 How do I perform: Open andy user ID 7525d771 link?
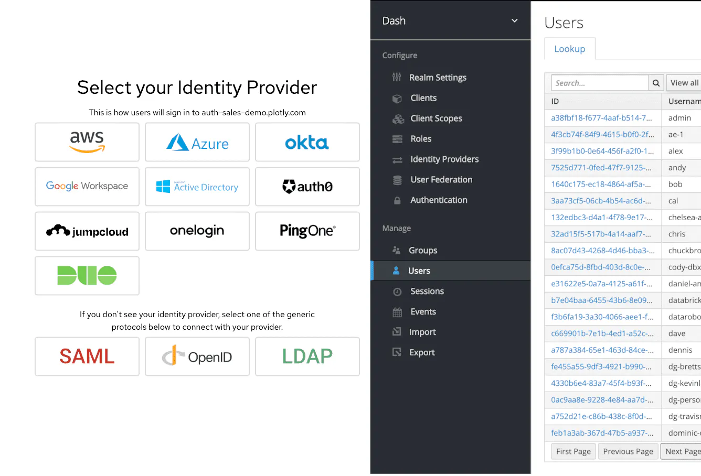(601, 168)
